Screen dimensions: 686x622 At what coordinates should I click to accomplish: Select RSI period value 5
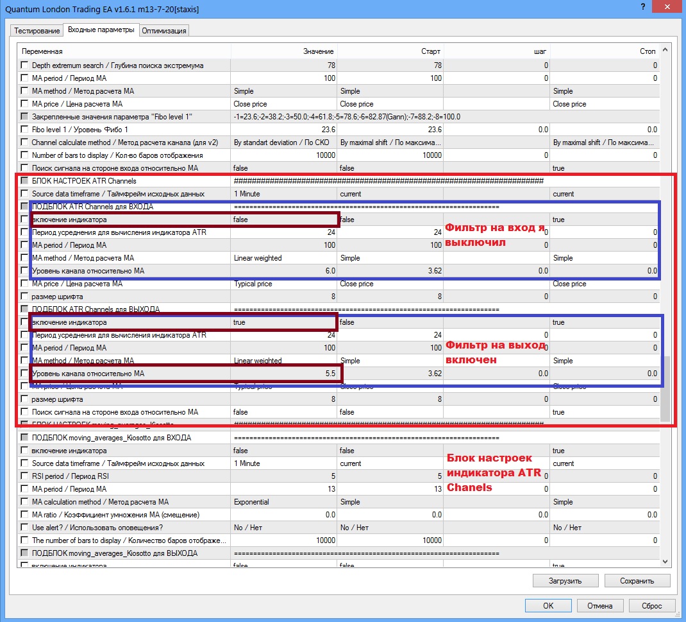284,476
